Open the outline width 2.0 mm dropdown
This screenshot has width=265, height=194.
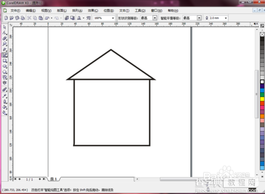pos(226,18)
